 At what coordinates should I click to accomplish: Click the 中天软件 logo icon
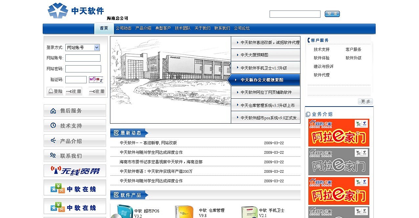coord(57,10)
